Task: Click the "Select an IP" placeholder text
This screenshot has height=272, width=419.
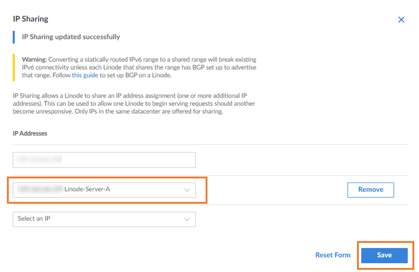Action: coord(34,218)
